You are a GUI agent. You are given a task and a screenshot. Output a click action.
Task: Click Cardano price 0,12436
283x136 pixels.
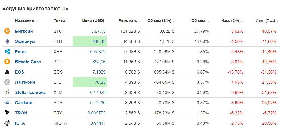pos(98,103)
